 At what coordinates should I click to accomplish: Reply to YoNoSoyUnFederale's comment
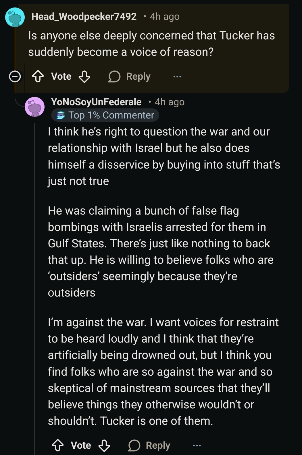(x=149, y=446)
